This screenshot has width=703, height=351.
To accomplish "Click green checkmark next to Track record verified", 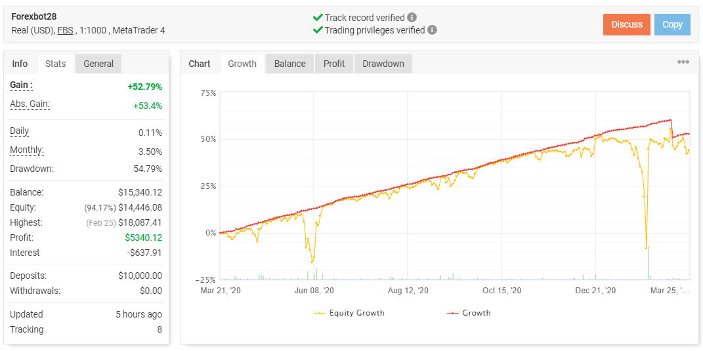I will click(318, 18).
